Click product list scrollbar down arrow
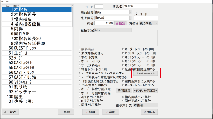 (x=72, y=107)
